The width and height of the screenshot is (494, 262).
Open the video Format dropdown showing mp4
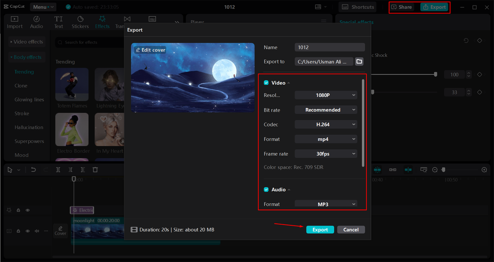pos(326,139)
